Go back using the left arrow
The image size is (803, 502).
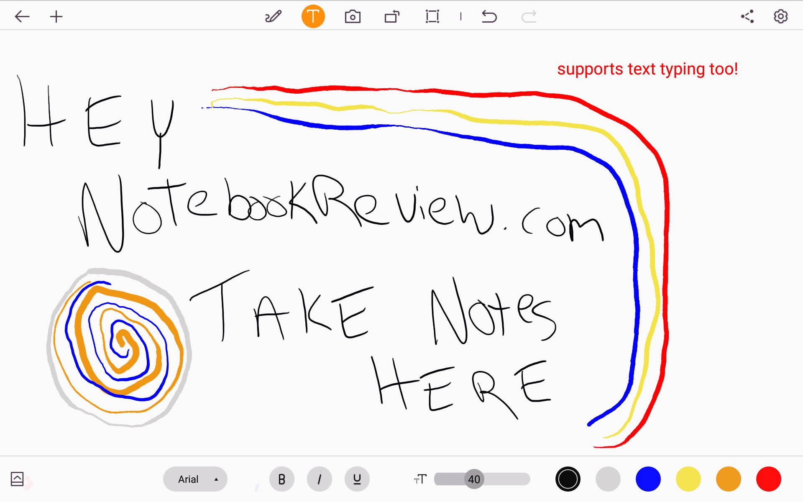tap(22, 17)
